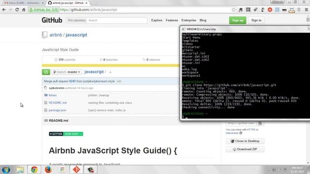Open File Explorer from taskbar

(20, 170)
